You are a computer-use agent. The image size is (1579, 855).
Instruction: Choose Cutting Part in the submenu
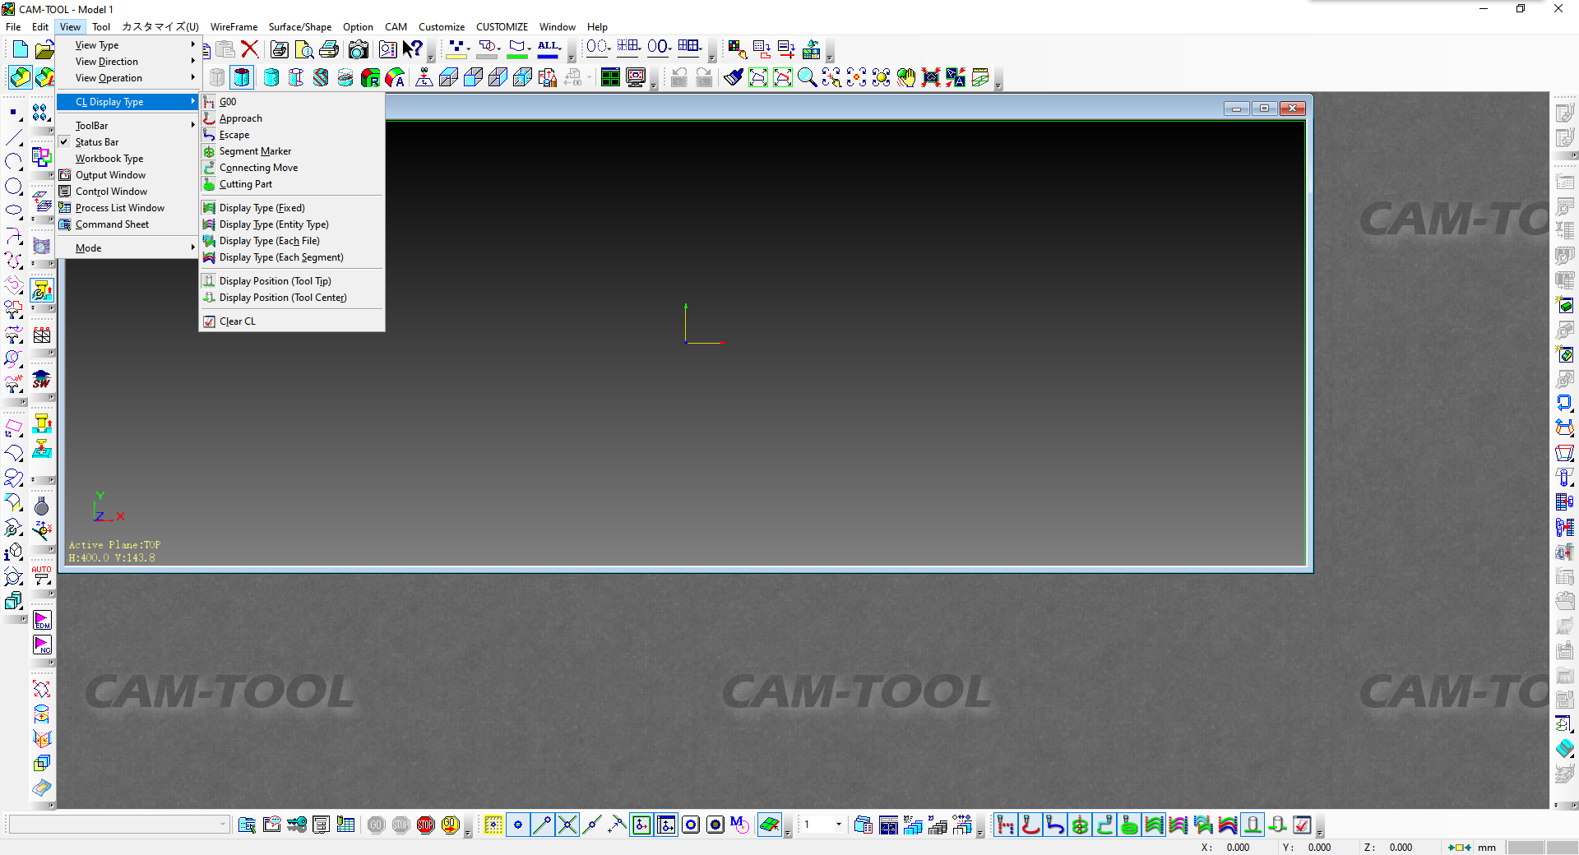point(292,184)
